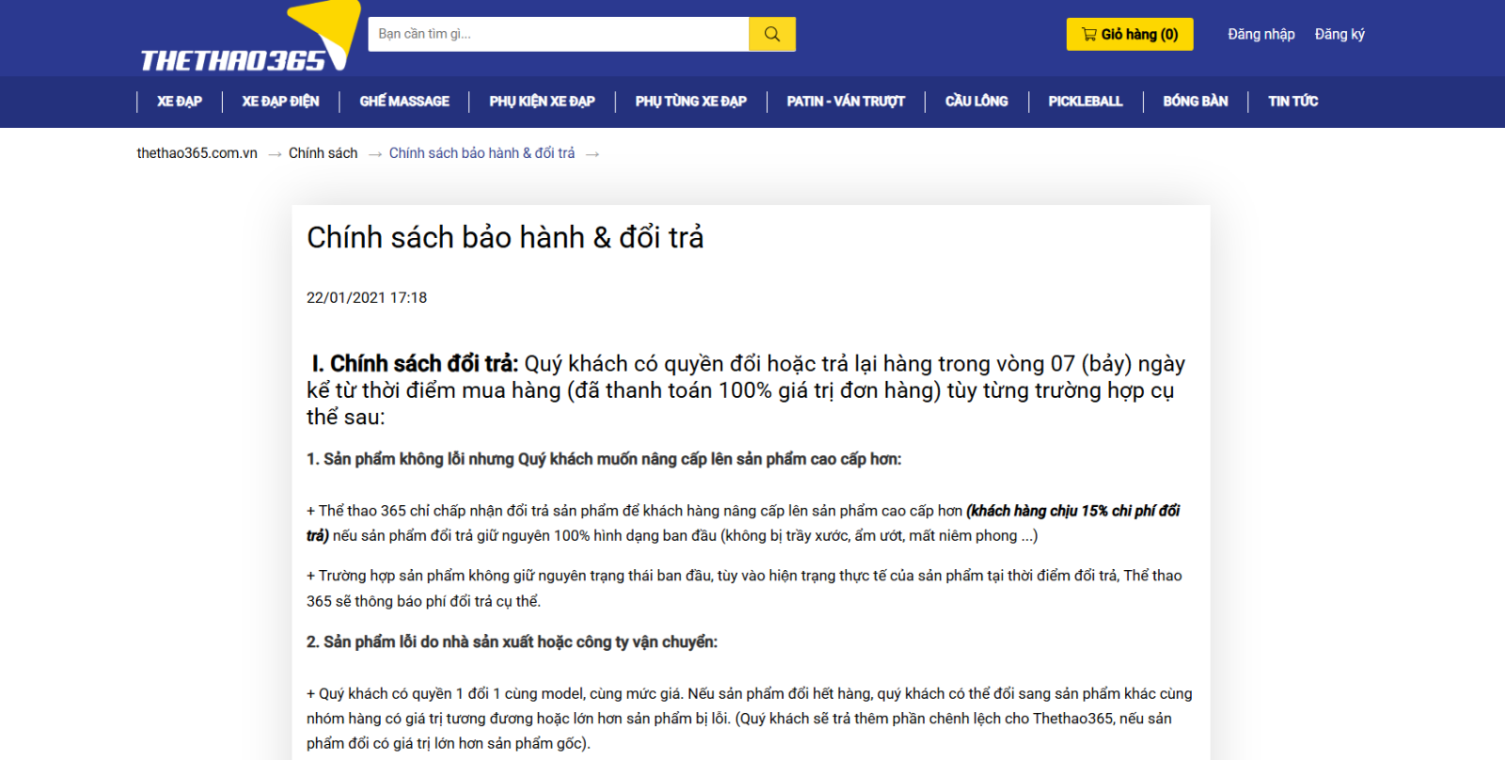The height and width of the screenshot is (760, 1505).
Task: Open the XE ĐẠP menu
Action: (x=179, y=102)
